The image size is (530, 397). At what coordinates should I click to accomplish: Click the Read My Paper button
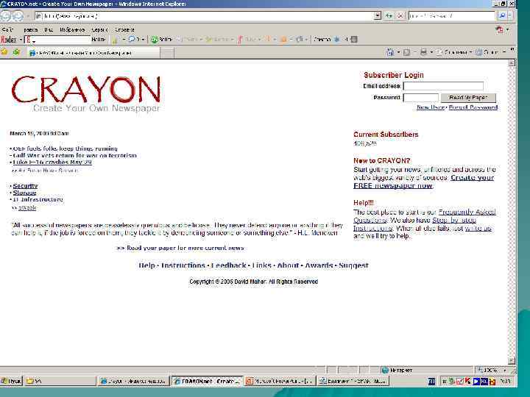(468, 98)
